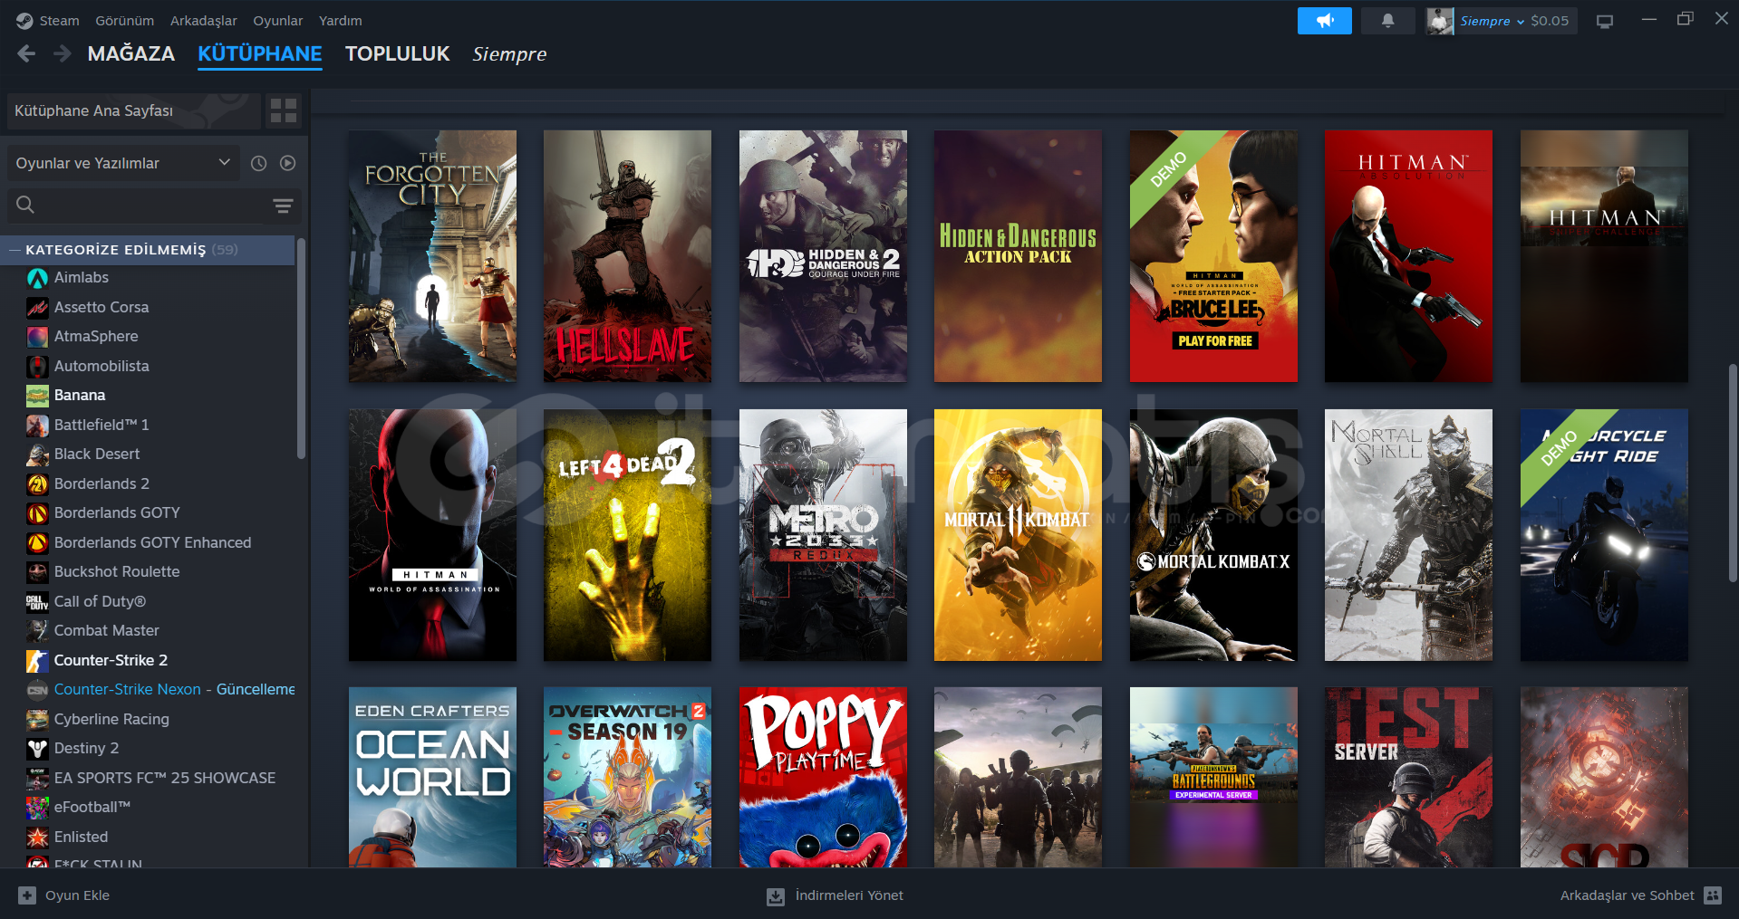The width and height of the screenshot is (1739, 919).
Task: Switch to grid collections view icon
Action: [x=284, y=110]
